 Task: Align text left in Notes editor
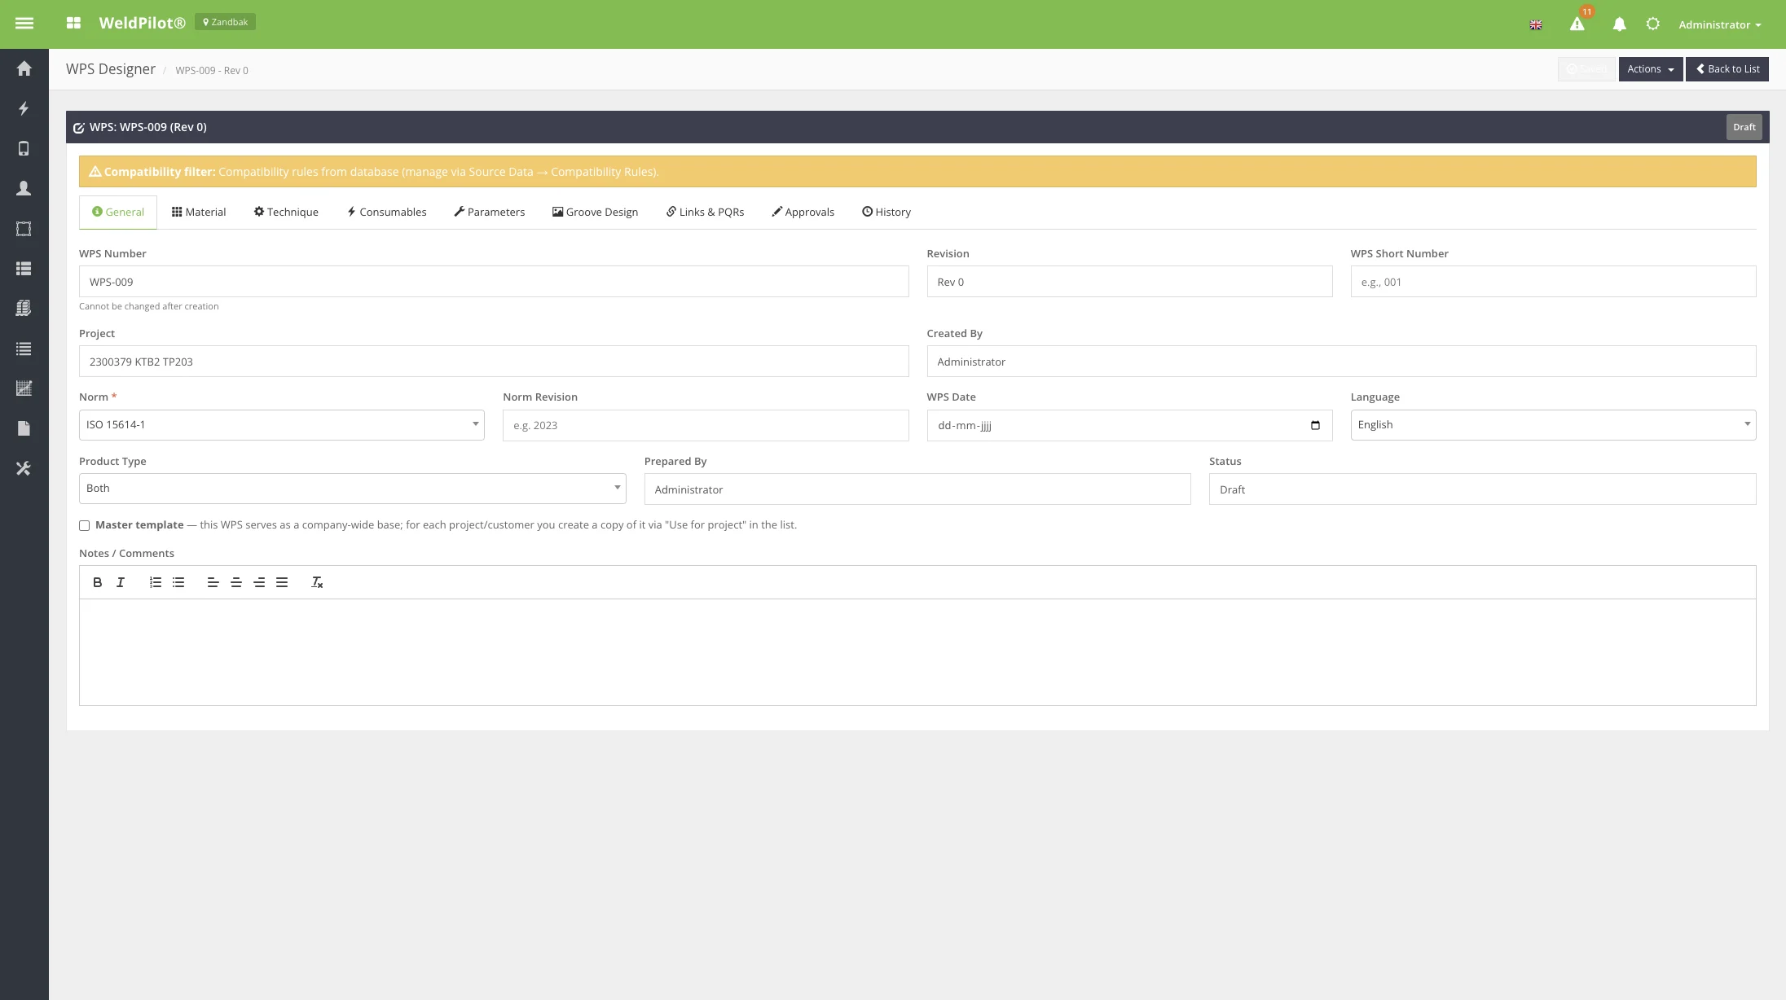pyautogui.click(x=213, y=583)
